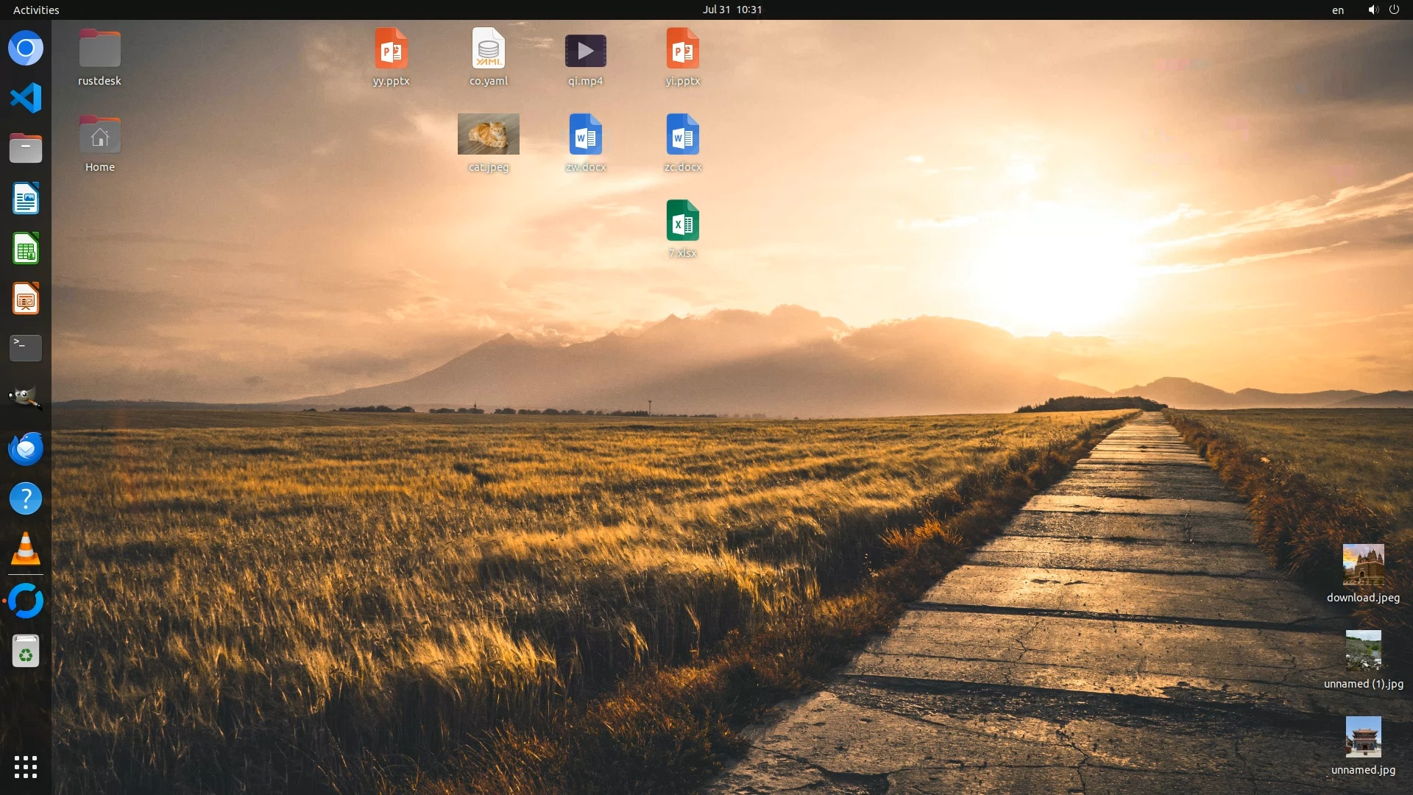This screenshot has width=1413, height=795.
Task: Click the cat.jpeg thumbnail
Action: pyautogui.click(x=489, y=135)
